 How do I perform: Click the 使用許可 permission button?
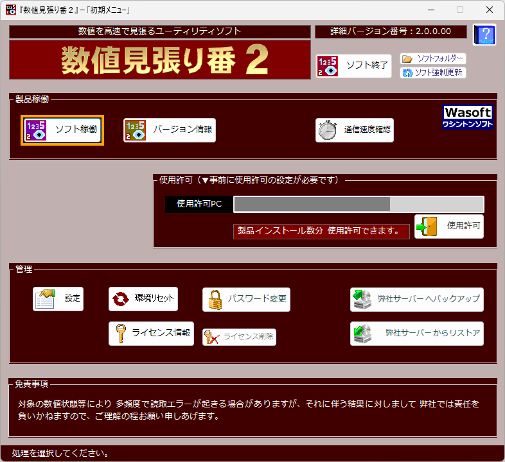click(x=449, y=226)
